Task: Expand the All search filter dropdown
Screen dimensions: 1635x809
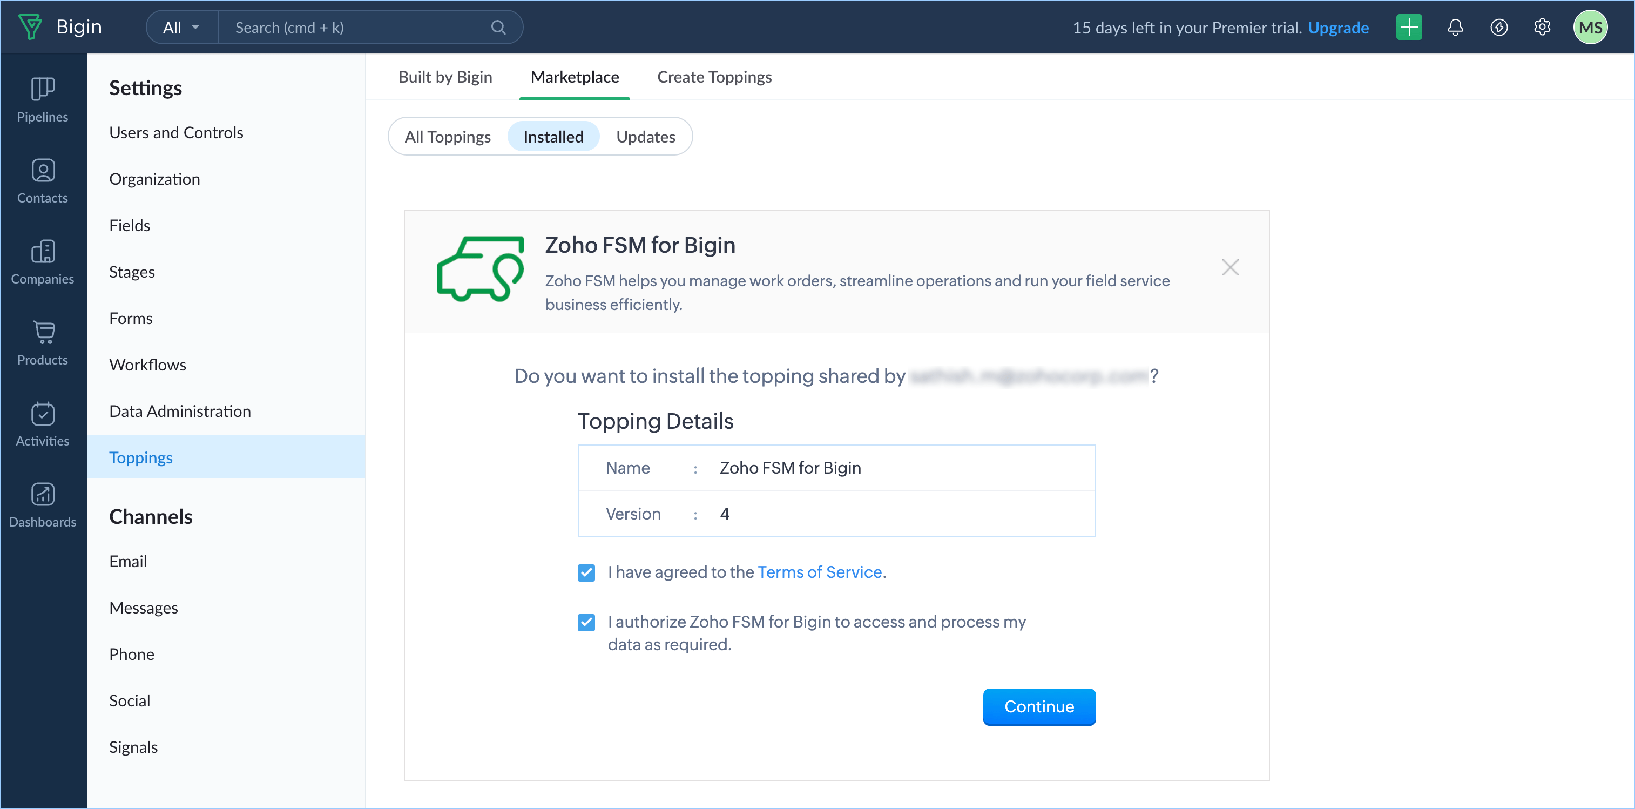Action: [181, 28]
